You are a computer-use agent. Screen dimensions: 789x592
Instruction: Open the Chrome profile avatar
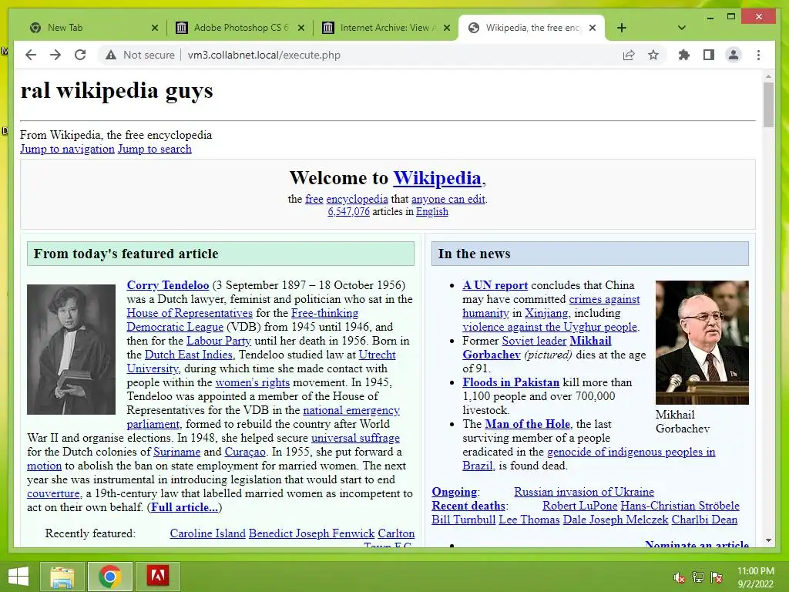(734, 55)
